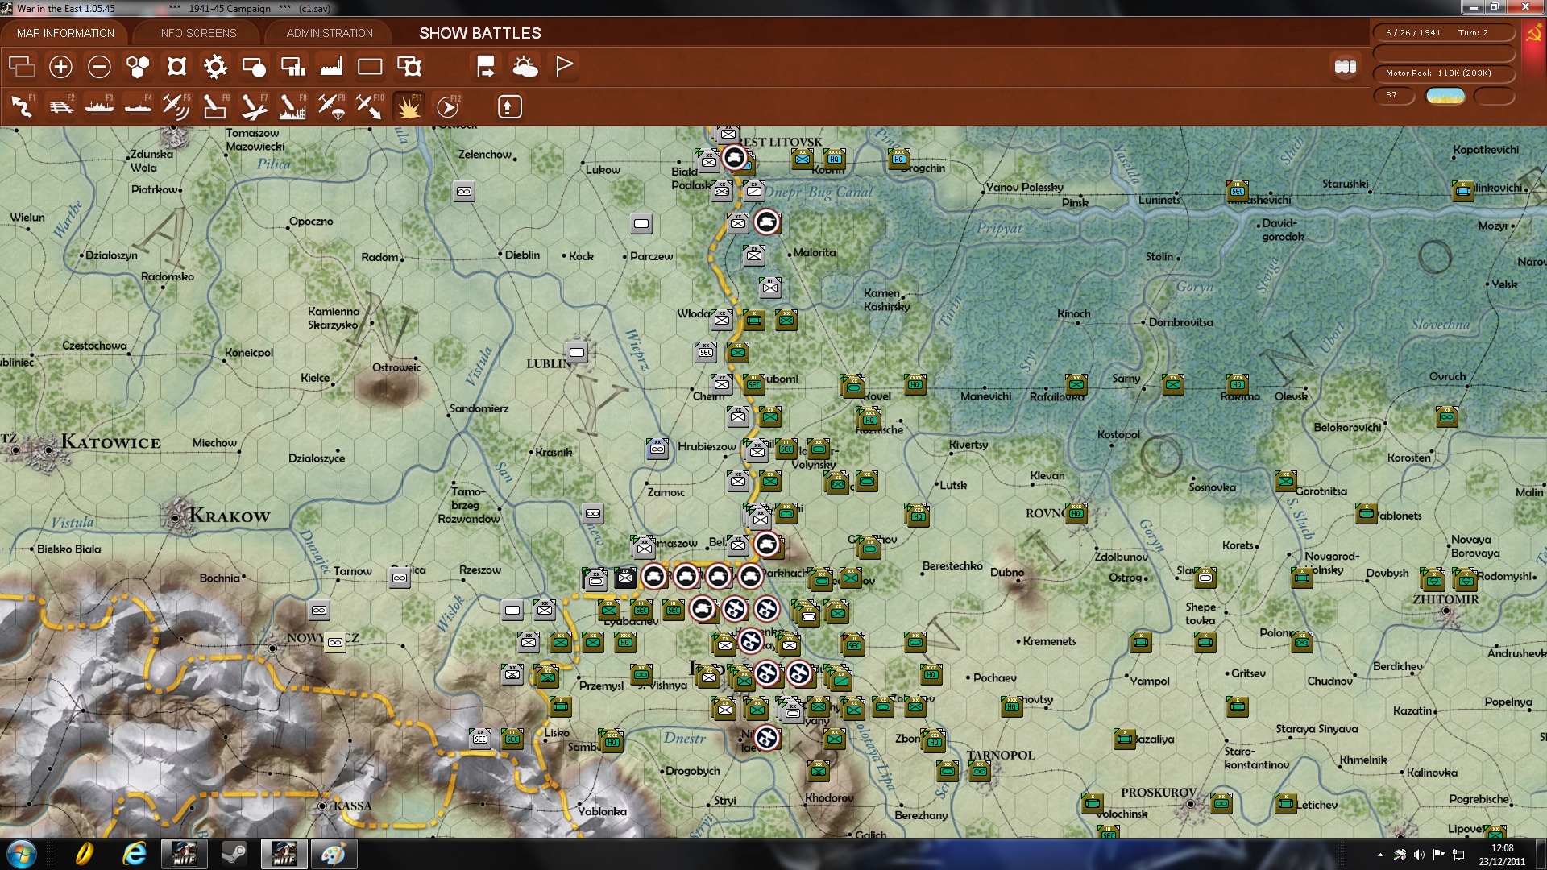Viewport: 1547px width, 870px height.
Task: Zoom in the map with plus icon
Action: tap(60, 66)
